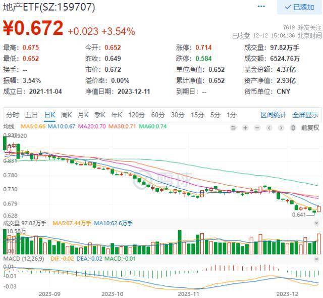Open the three-dot more options menu
The image size is (323, 298).
coord(261,7)
